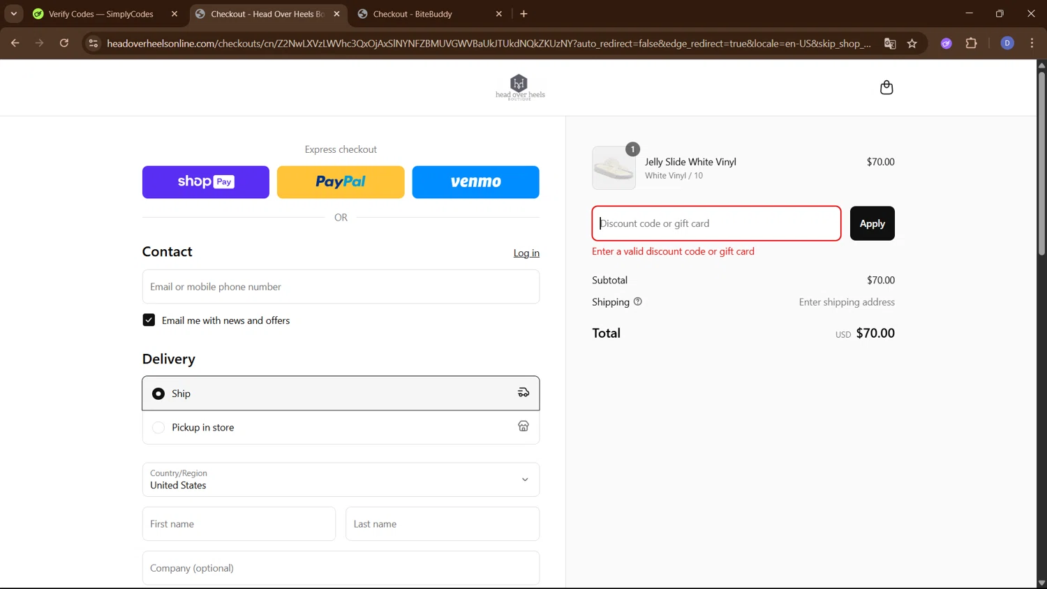1047x589 pixels.
Task: Click the First name field
Action: point(239,523)
